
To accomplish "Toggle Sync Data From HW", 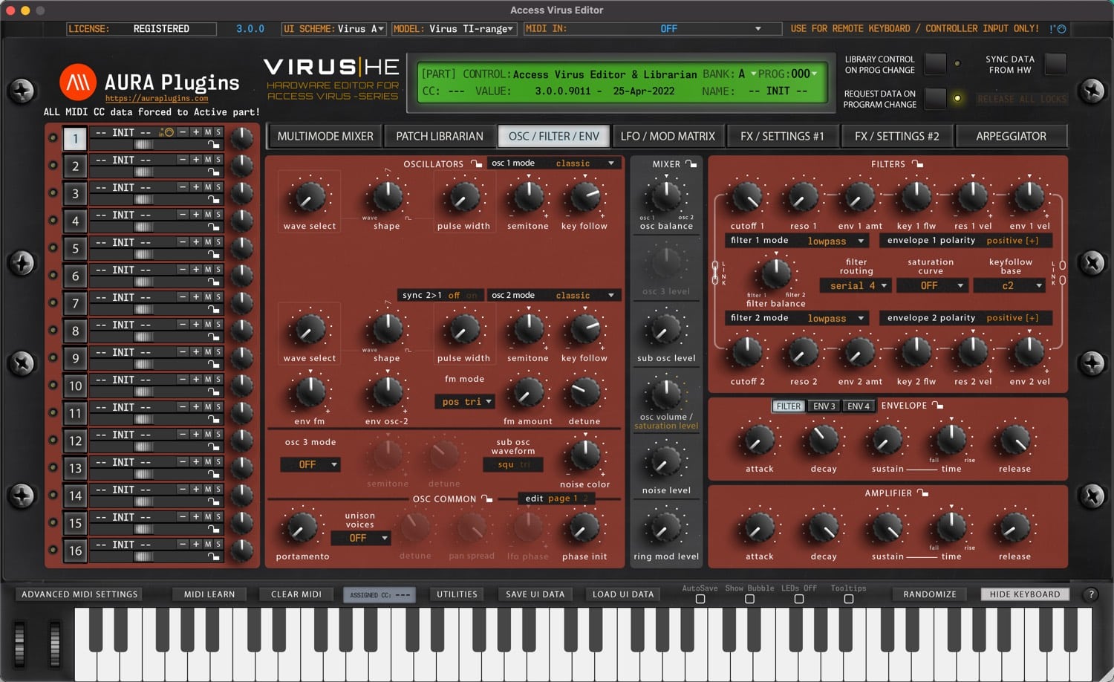I will pos(1055,64).
